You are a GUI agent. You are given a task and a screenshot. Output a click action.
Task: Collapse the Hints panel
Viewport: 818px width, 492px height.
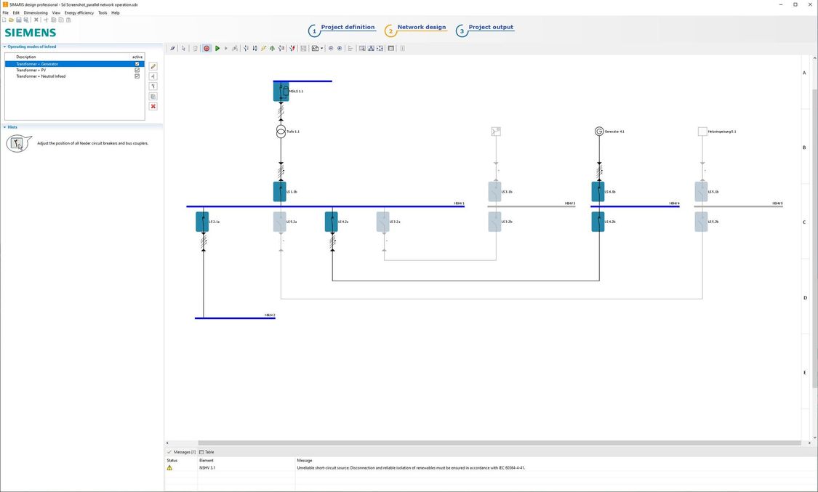point(4,126)
